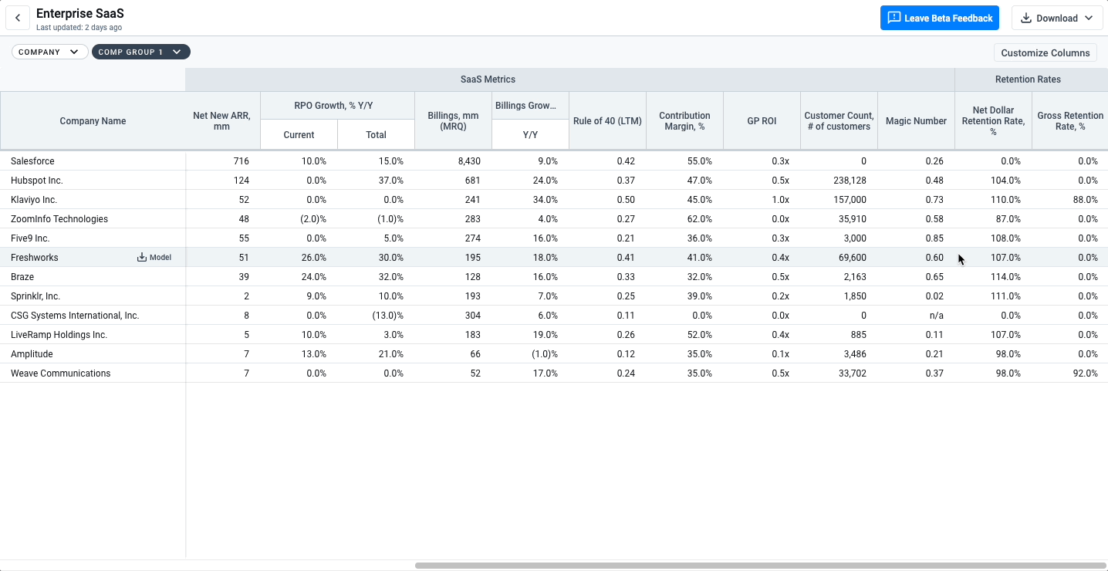Viewport: 1108px width, 571px height.
Task: Click ZoomInfo's 62.0% contribution margin
Action: tap(698, 219)
